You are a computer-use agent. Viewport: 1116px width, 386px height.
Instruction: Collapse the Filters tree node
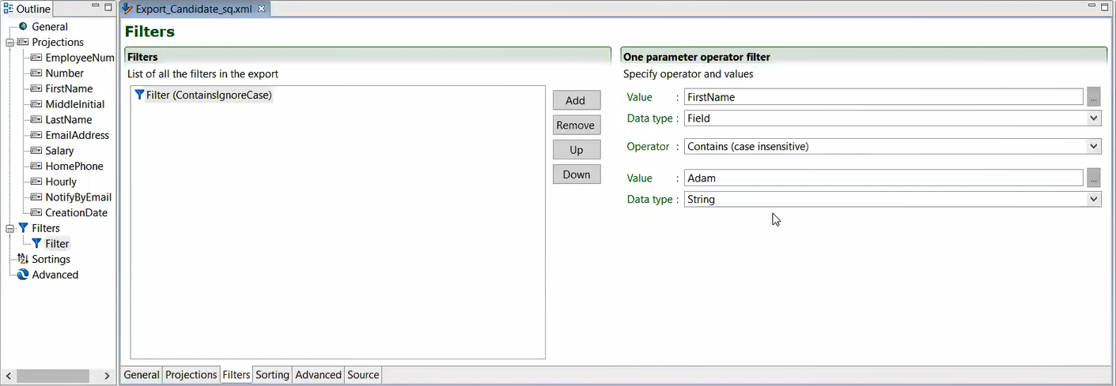point(9,228)
